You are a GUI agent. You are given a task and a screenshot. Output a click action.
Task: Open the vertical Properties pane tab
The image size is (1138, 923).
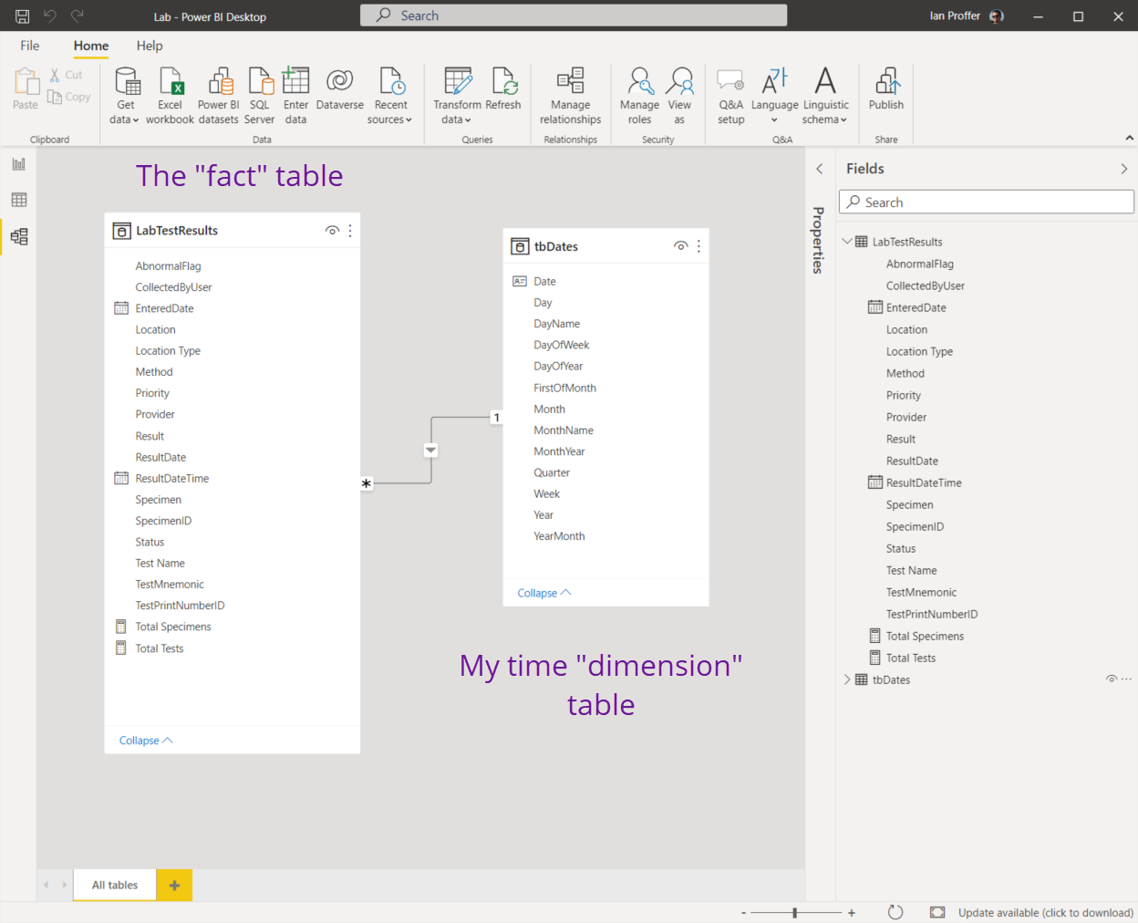[818, 240]
